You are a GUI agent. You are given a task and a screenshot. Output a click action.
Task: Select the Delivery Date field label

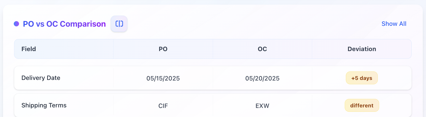tap(41, 78)
